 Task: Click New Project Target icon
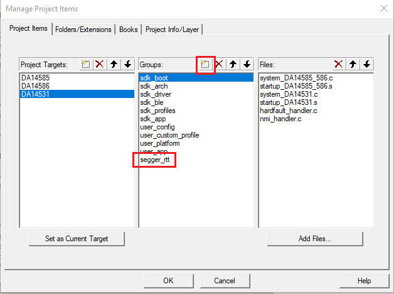pyautogui.click(x=87, y=64)
